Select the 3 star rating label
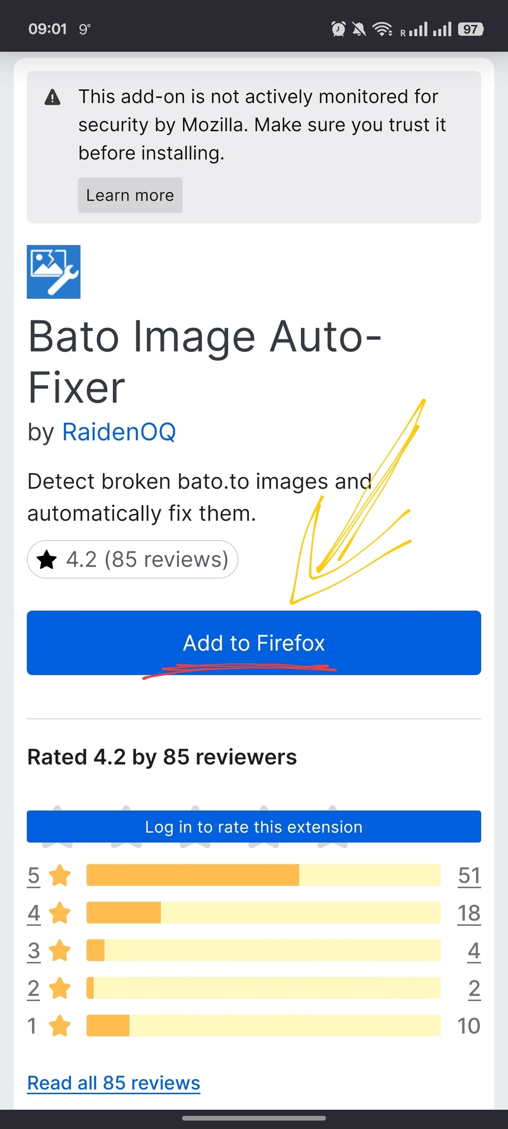 click(x=33, y=951)
